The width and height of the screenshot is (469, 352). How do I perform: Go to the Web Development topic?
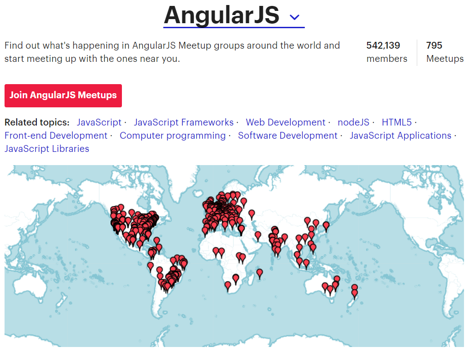pyautogui.click(x=285, y=122)
